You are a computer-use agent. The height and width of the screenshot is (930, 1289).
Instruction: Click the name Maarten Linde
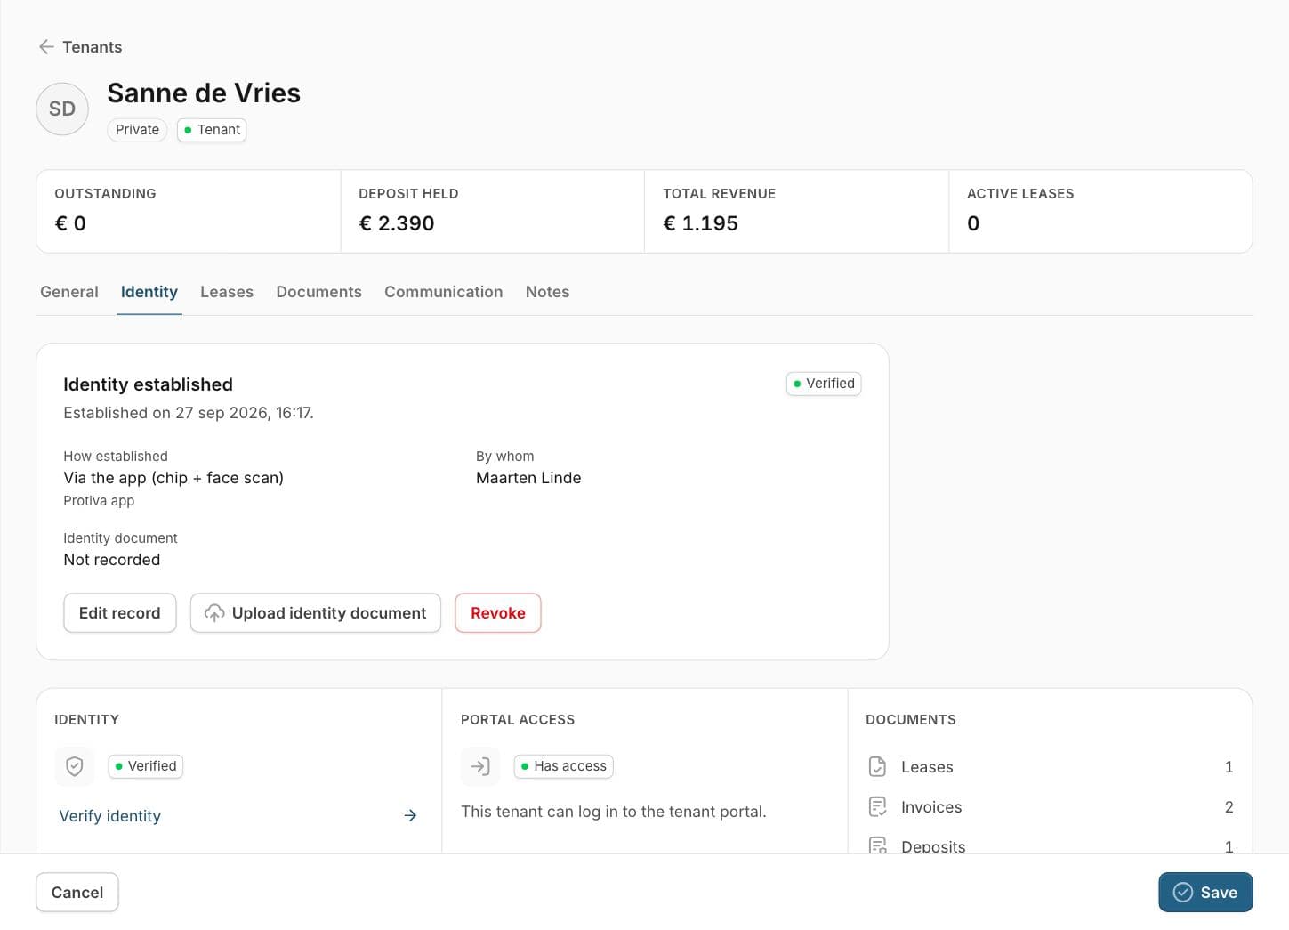pyautogui.click(x=528, y=478)
